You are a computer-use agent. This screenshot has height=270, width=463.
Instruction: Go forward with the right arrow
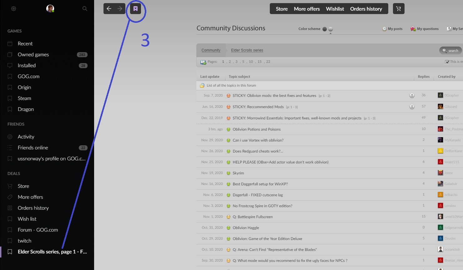(120, 9)
